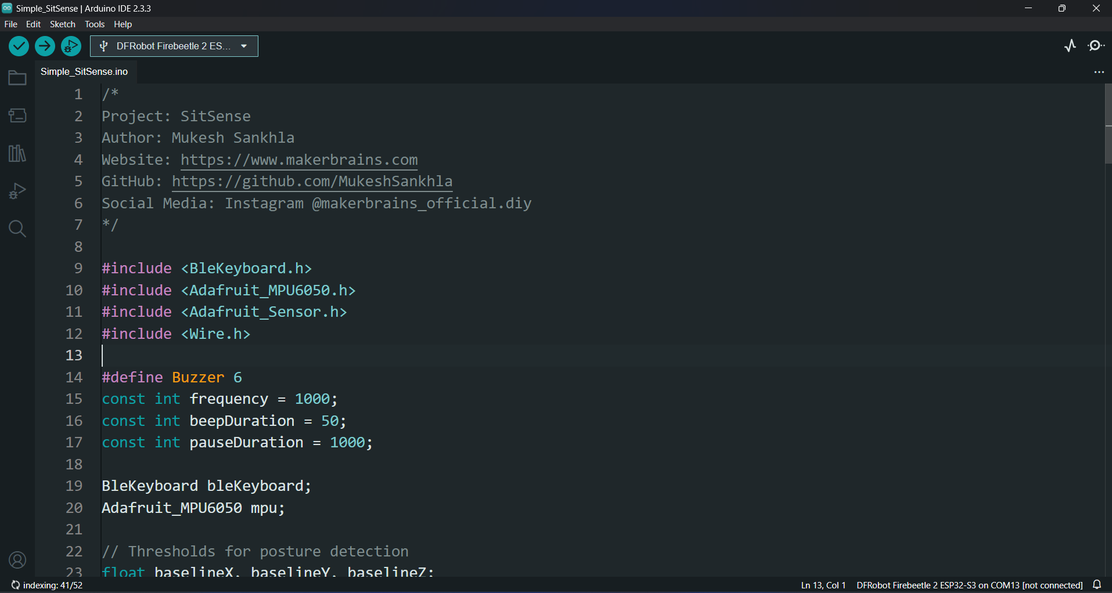Select the Simple_SitSense.ino tab

point(84,71)
